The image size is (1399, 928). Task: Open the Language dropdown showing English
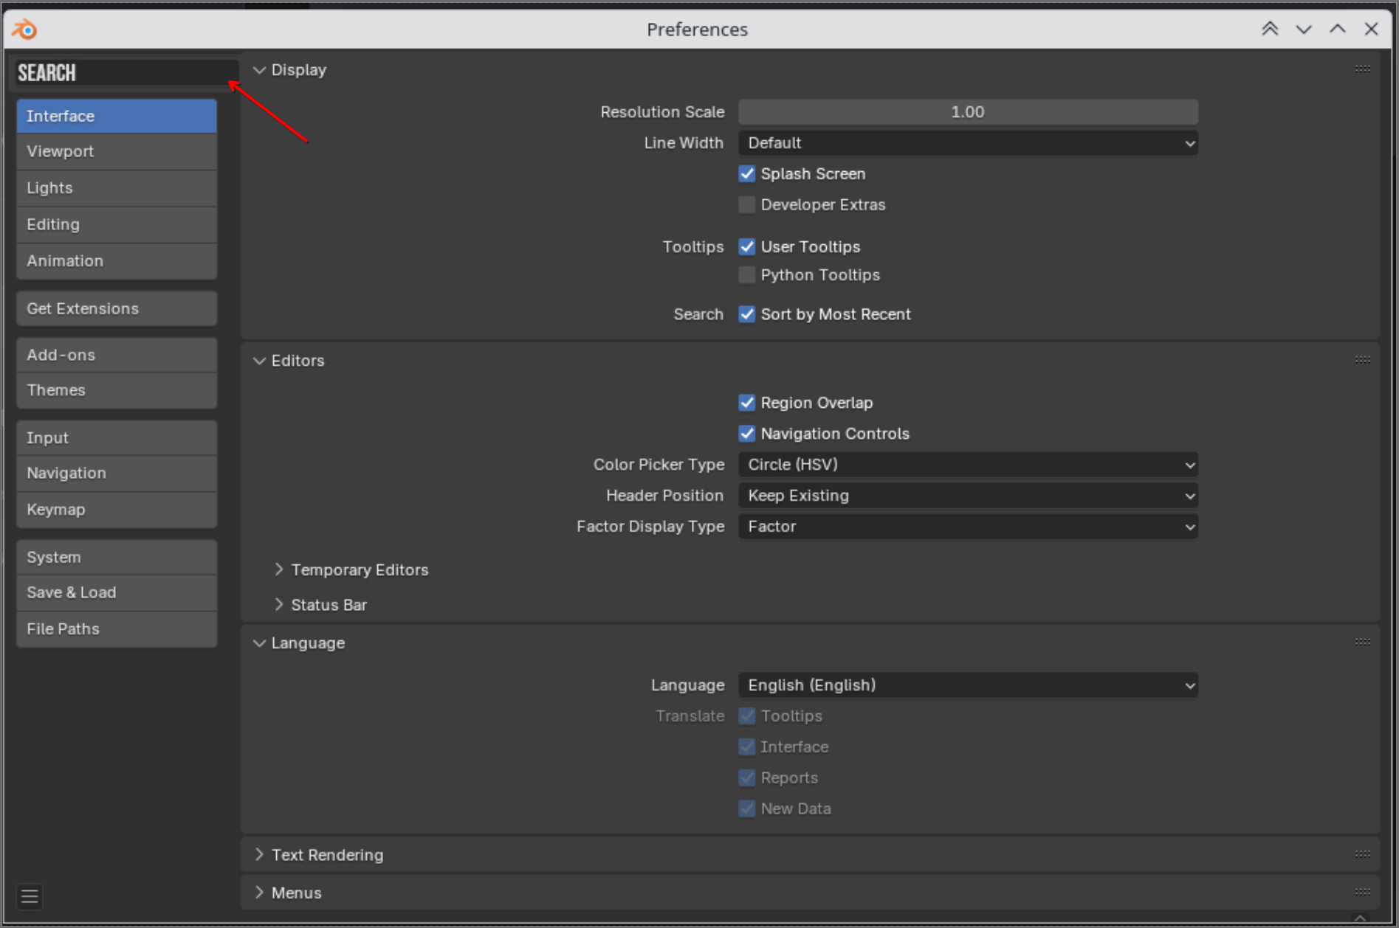point(968,685)
